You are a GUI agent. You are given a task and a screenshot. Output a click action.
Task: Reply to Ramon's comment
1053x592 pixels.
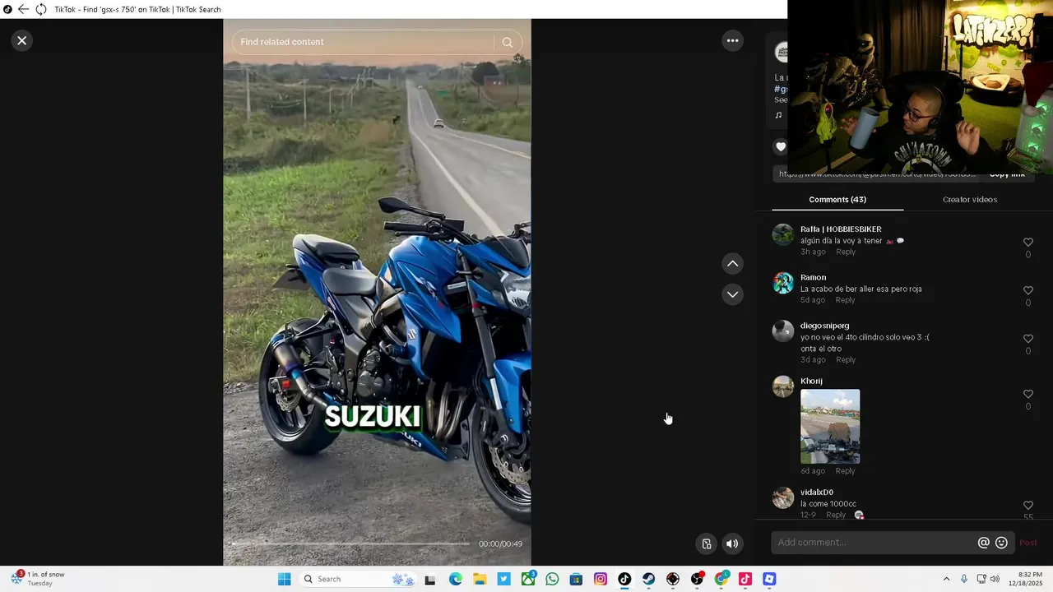click(845, 300)
